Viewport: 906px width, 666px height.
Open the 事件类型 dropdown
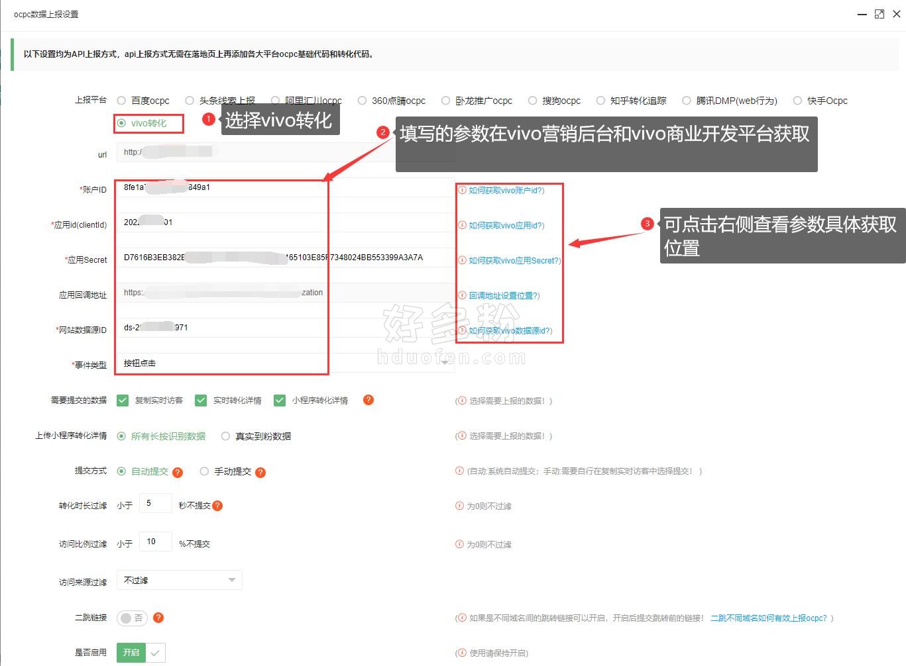tap(286, 363)
